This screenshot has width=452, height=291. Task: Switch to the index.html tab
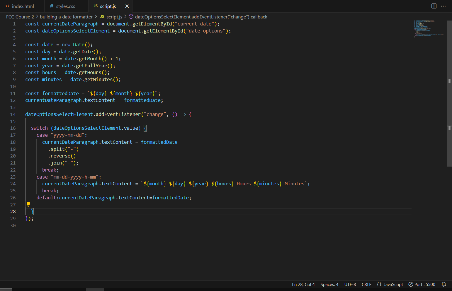[x=23, y=6]
